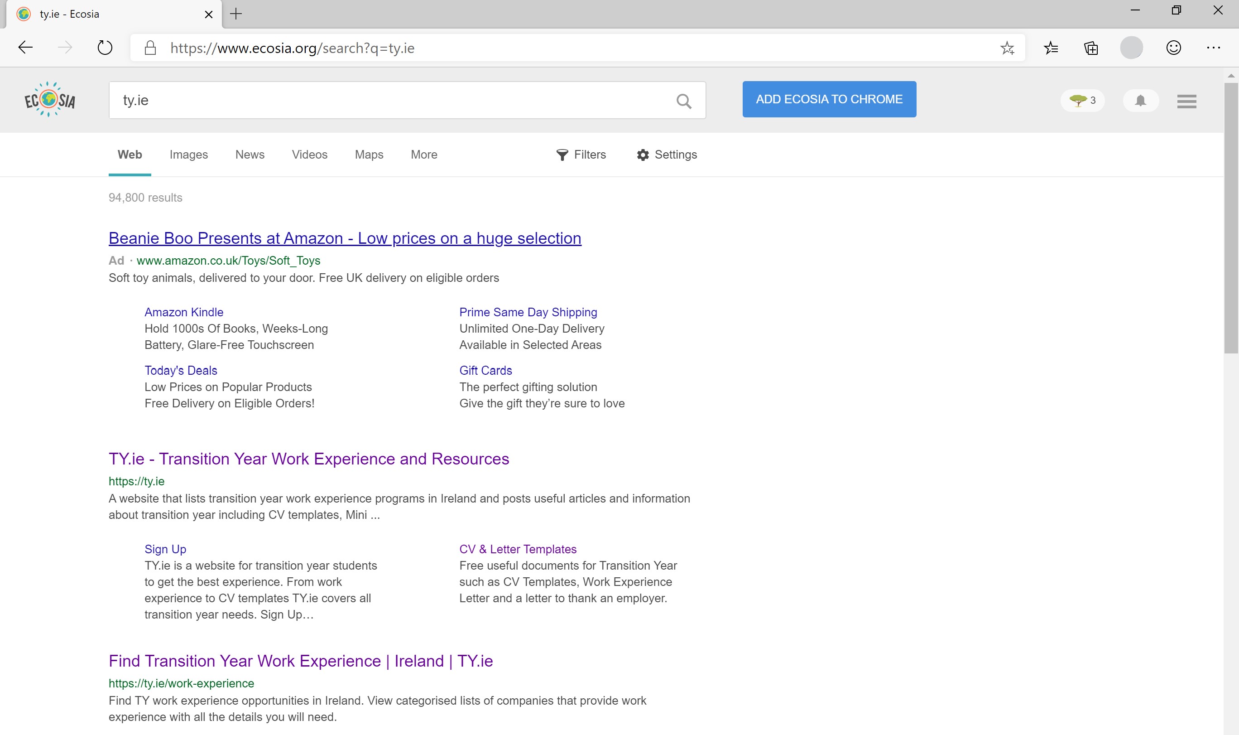Select the Web tab
Viewport: 1239px width, 735px height.
(130, 155)
